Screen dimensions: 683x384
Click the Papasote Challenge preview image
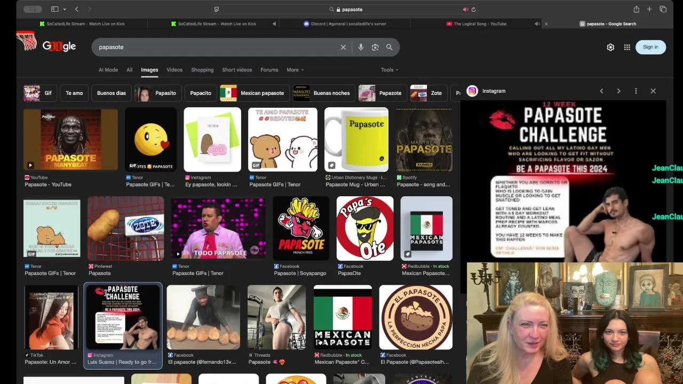(563, 181)
